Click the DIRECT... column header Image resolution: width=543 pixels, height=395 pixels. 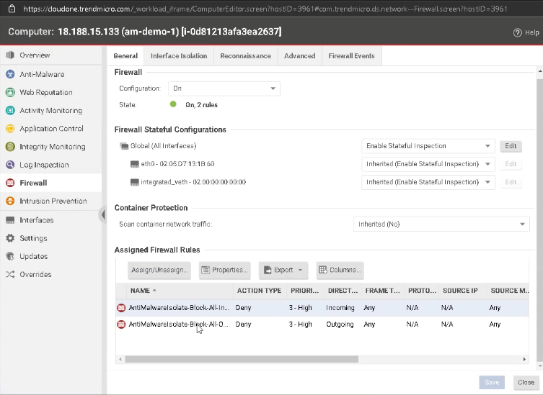[x=343, y=291]
